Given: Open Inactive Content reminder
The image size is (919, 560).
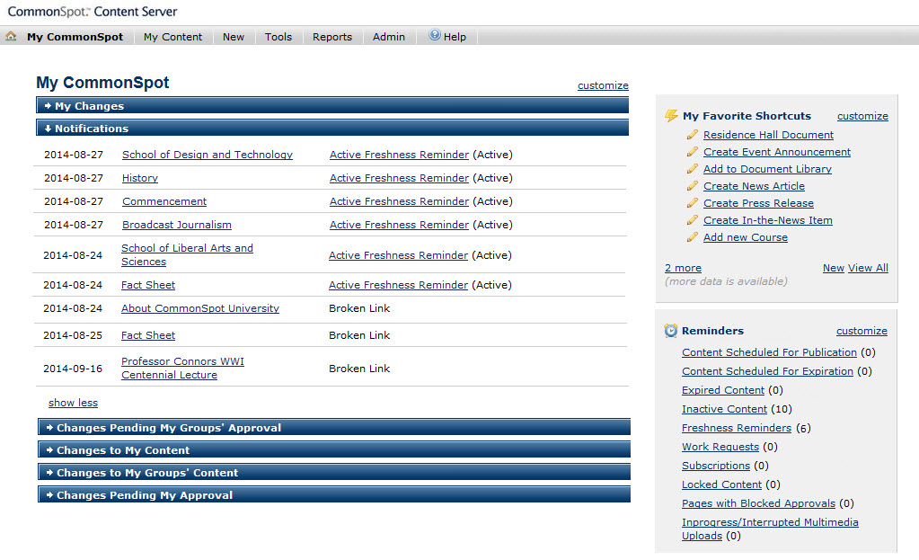Looking at the screenshot, I should (x=724, y=408).
